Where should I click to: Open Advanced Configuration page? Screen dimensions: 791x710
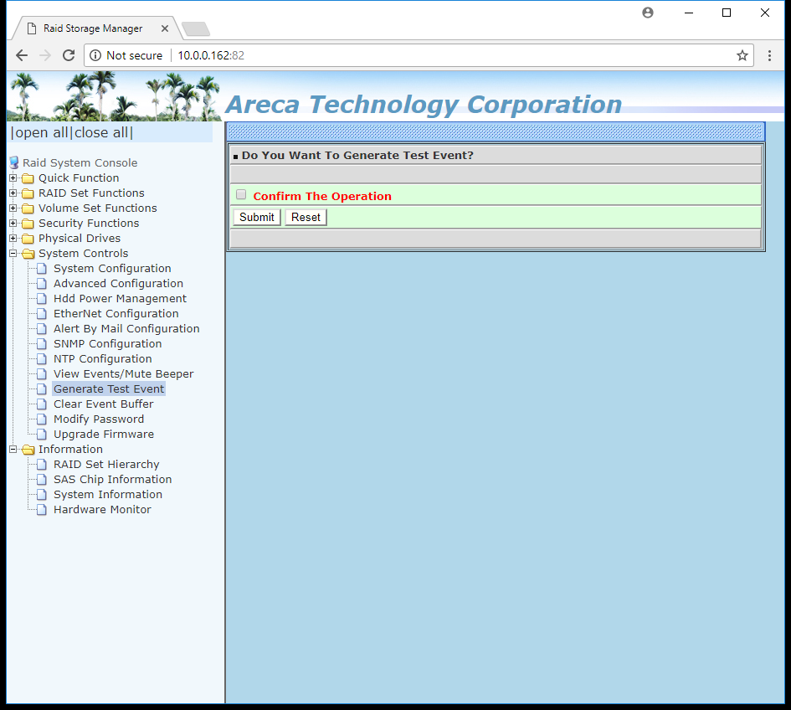(118, 284)
